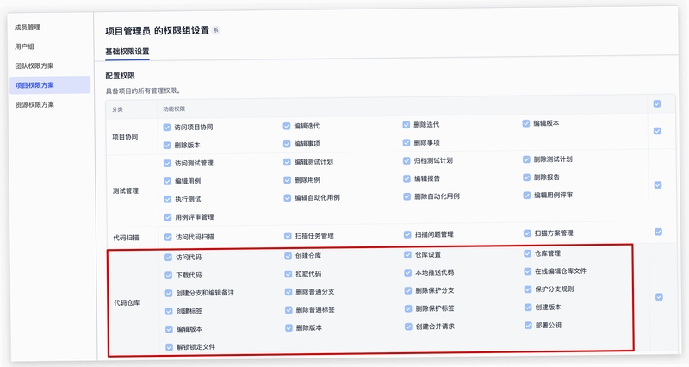Toggle the 编辑自动化用例 checkbox
The width and height of the screenshot is (689, 367).
coord(288,198)
